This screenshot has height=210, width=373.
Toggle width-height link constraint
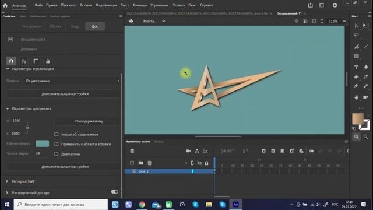click(x=27, y=127)
